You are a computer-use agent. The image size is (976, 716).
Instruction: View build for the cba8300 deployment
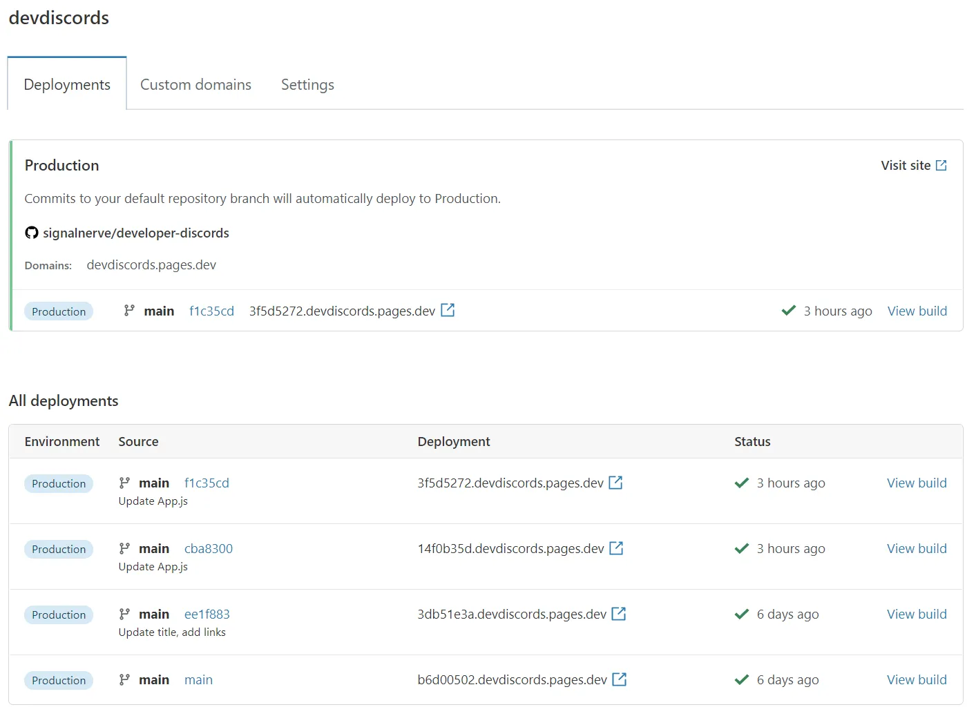pyautogui.click(x=917, y=548)
